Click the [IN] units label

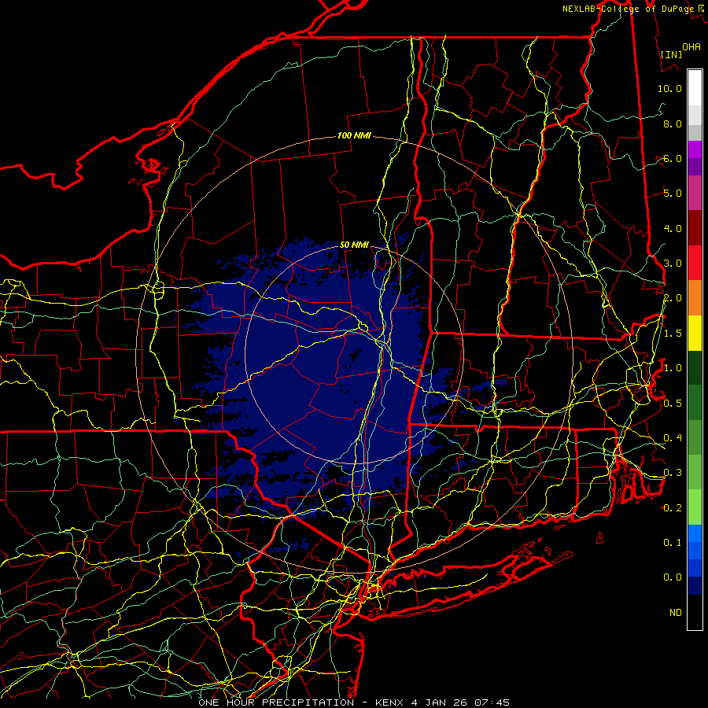[671, 54]
